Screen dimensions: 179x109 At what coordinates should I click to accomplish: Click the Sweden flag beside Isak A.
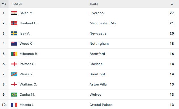click(x=14, y=33)
